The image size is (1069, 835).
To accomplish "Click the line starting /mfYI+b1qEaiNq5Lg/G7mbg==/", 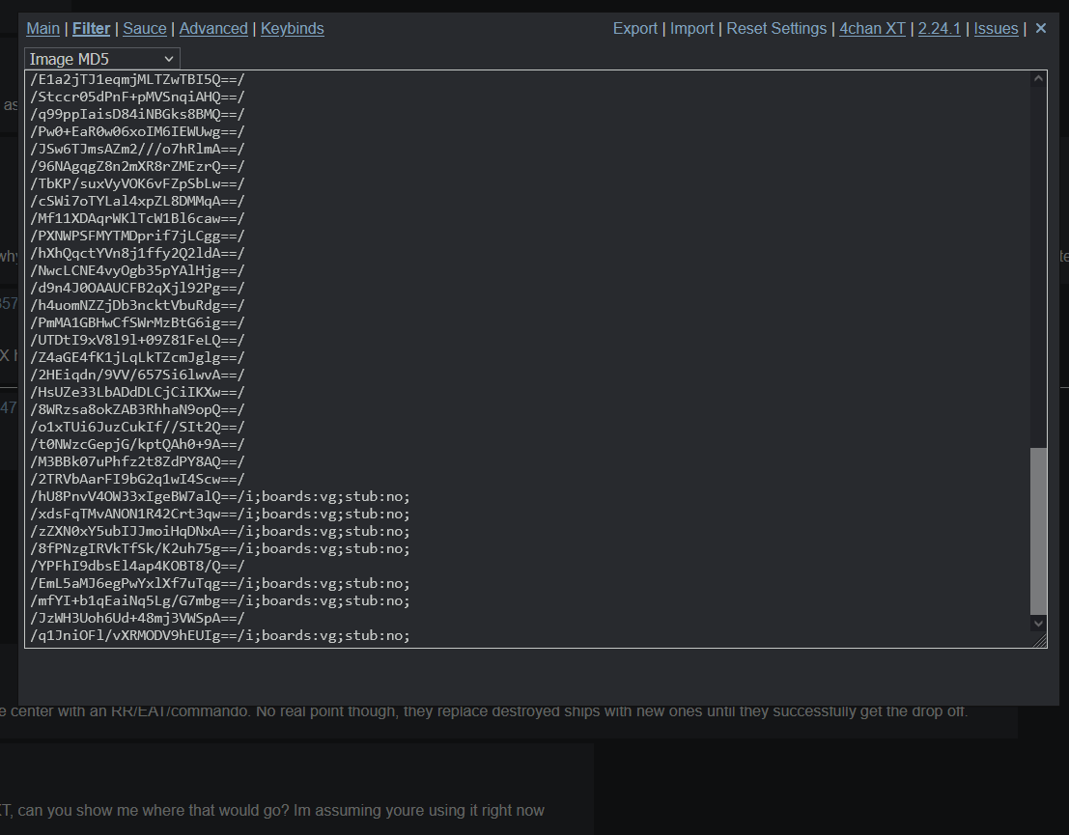I will 220,601.
